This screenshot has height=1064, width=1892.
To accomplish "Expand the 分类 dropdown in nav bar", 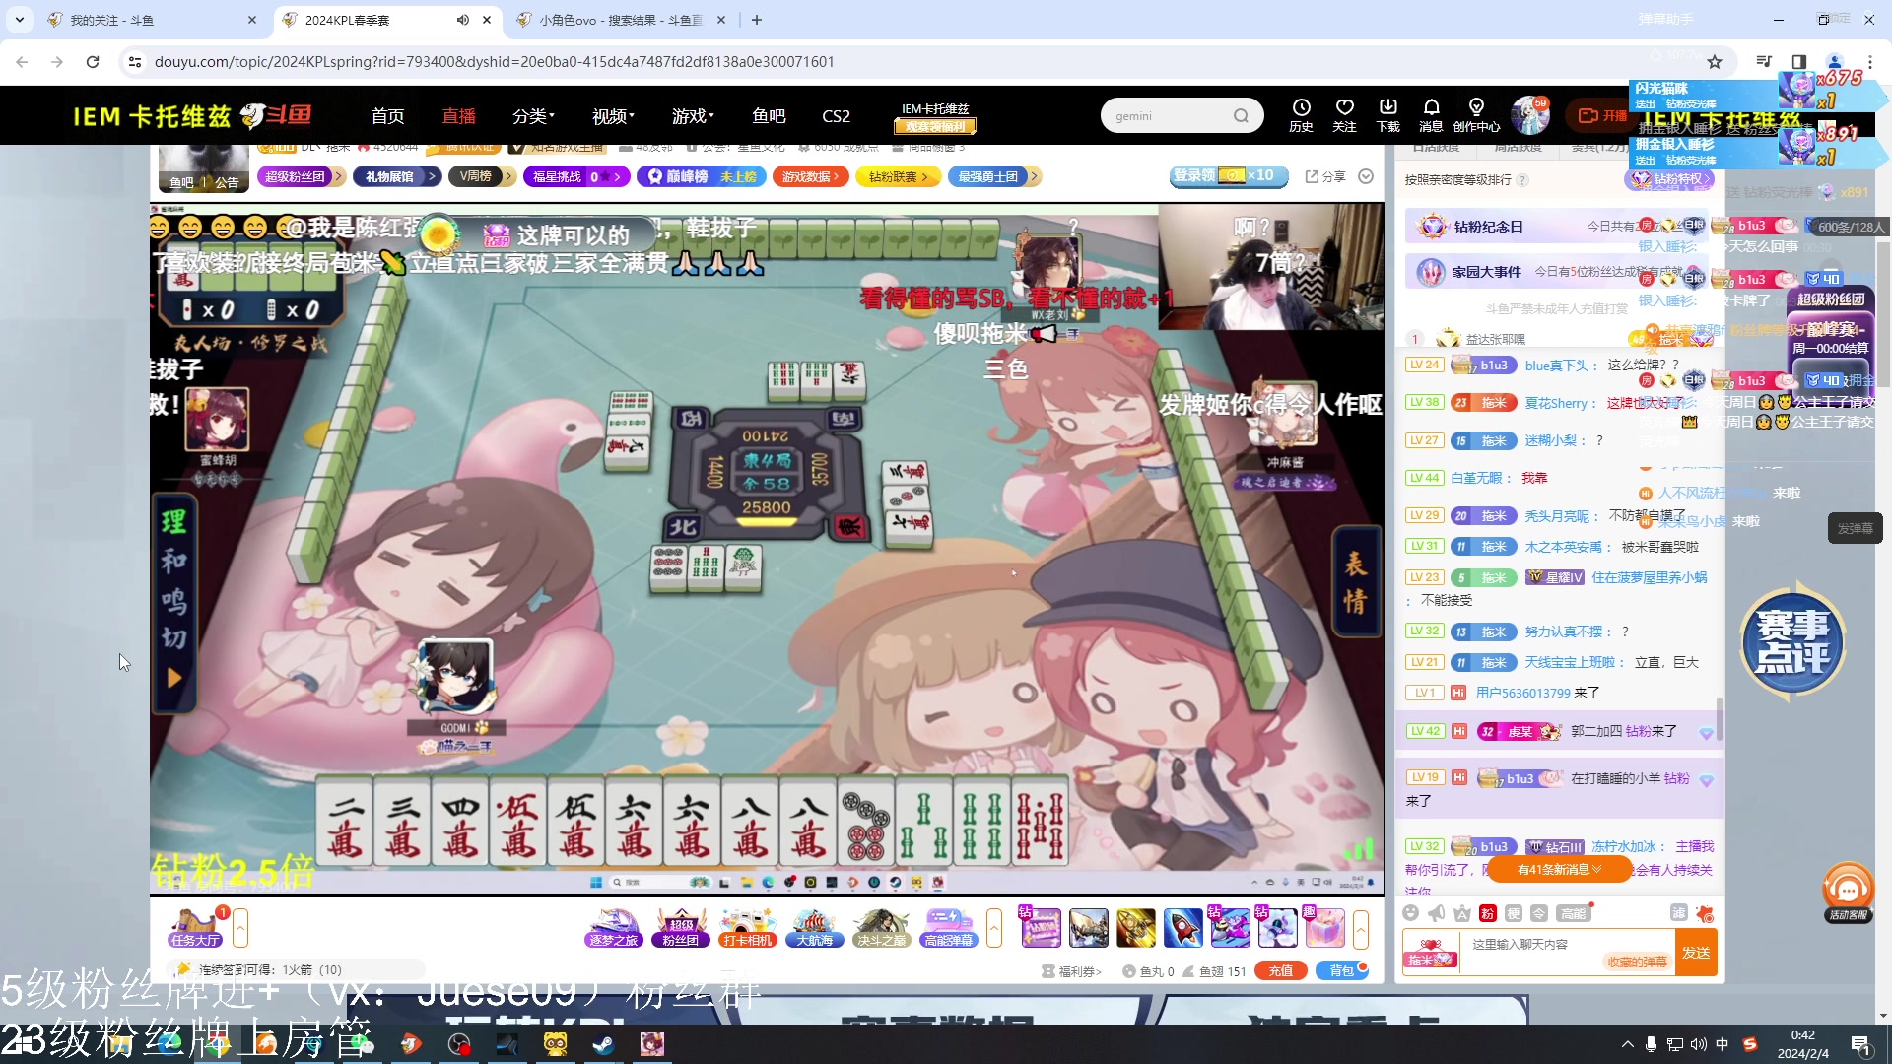I will point(533,116).
